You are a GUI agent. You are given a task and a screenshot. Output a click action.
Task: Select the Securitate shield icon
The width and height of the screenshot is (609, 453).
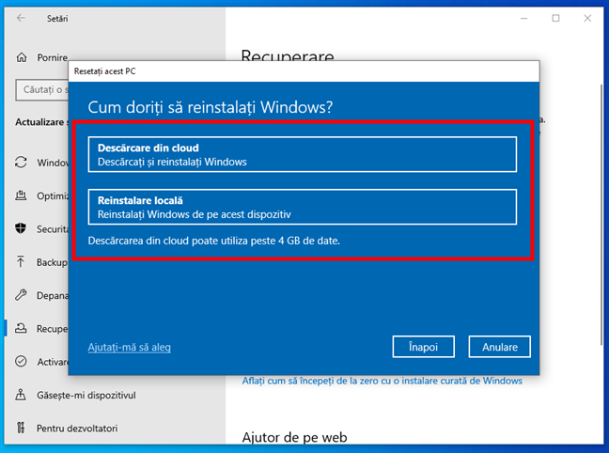pos(21,228)
